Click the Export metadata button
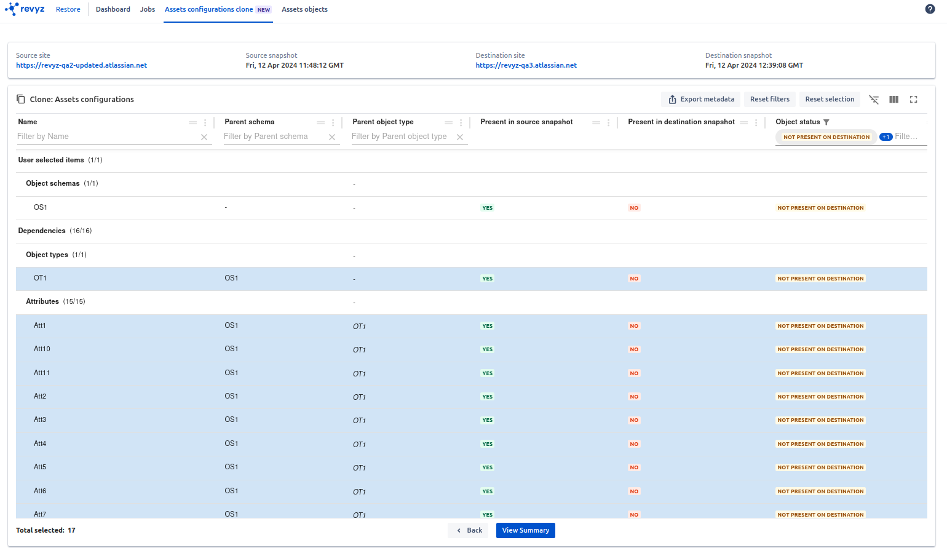The image size is (947, 556). 701,100
